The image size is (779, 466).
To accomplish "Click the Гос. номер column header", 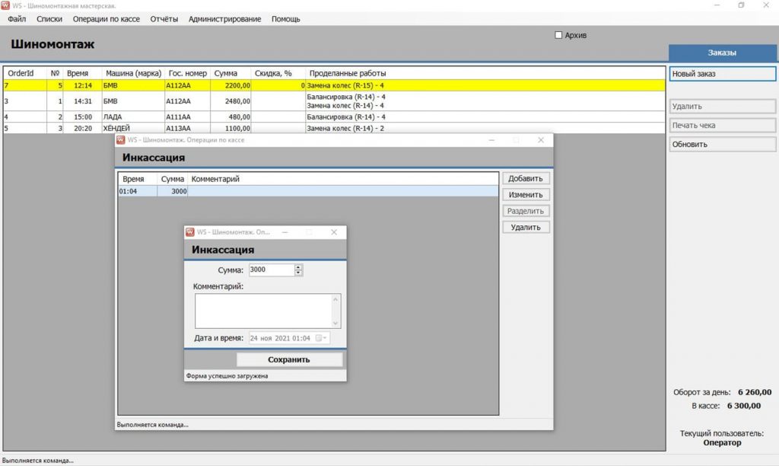I will click(x=188, y=73).
